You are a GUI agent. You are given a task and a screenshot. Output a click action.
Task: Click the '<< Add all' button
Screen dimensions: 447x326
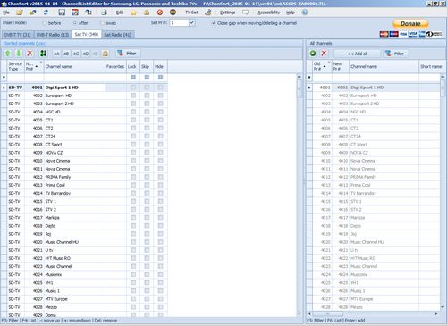(358, 54)
